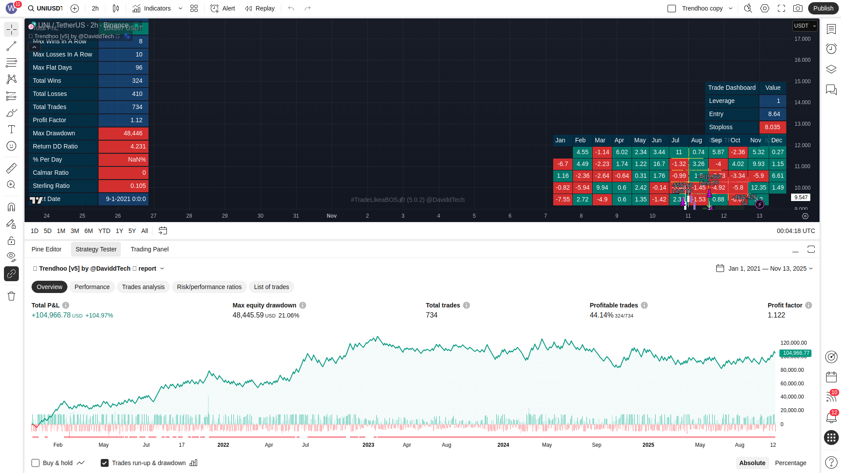
Task: Switch to the Pine Editor tab
Action: (46, 249)
